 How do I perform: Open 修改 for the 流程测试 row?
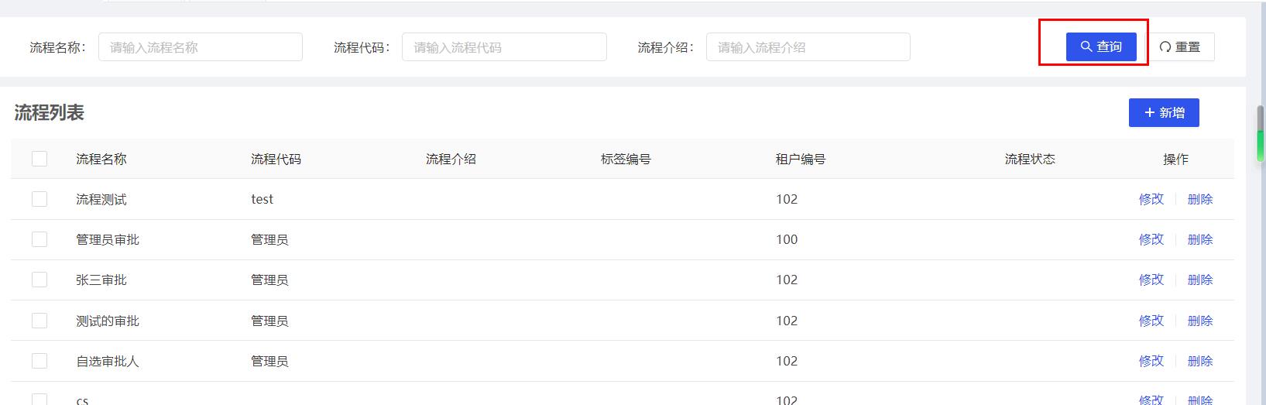click(x=1151, y=199)
